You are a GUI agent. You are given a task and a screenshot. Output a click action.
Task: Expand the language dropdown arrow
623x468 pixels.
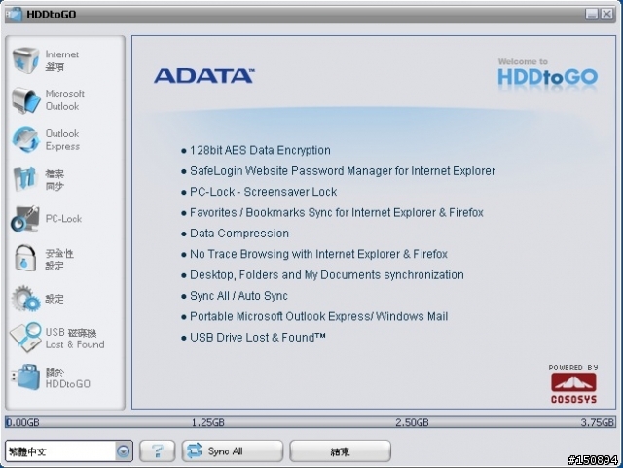click(124, 451)
